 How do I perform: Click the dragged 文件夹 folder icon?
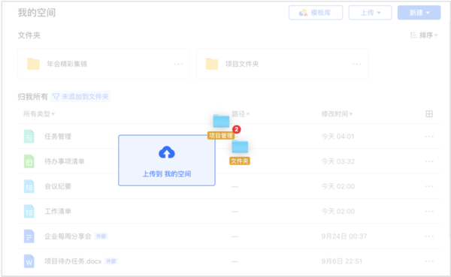pyautogui.click(x=240, y=147)
